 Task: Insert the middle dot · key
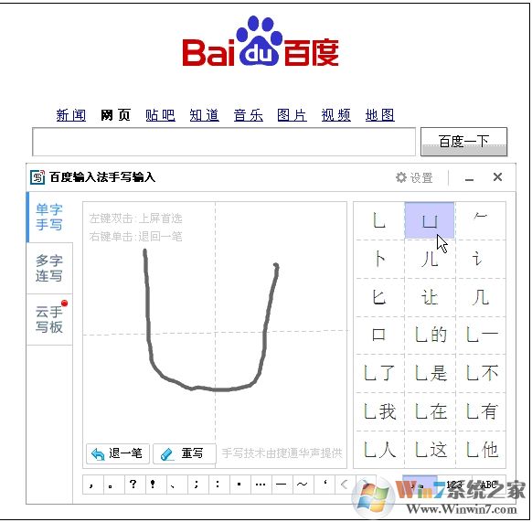click(x=239, y=485)
